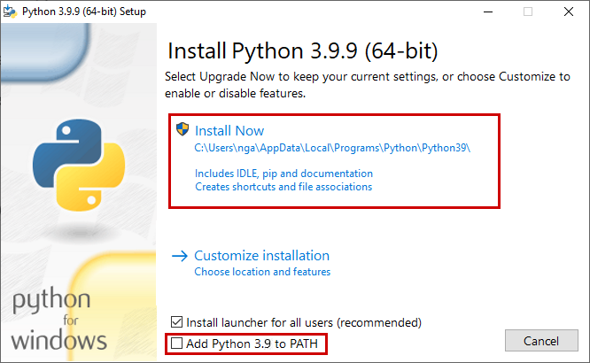Click the Python39 install path text
Screen dimensions: 590x363
(x=332, y=148)
